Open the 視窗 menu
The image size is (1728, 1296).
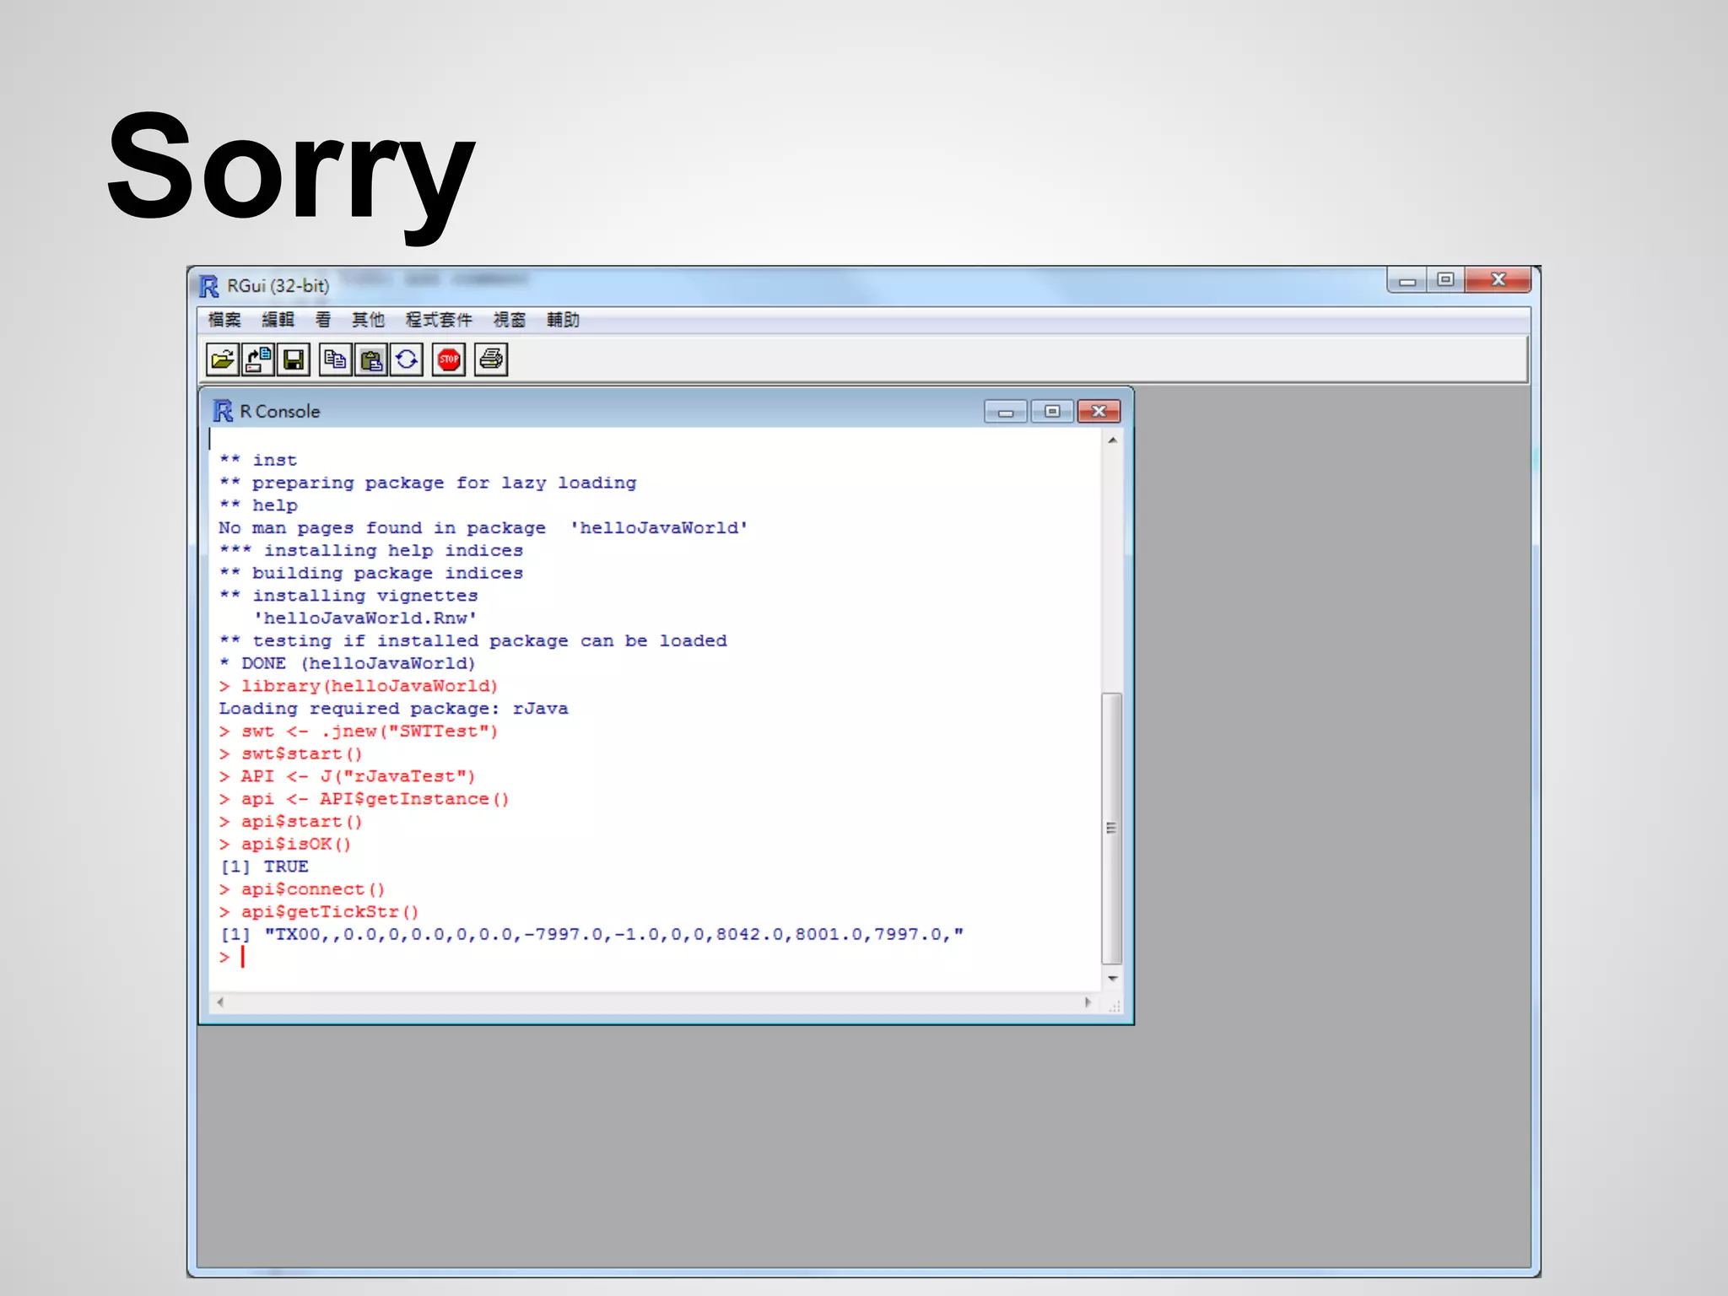(x=510, y=320)
